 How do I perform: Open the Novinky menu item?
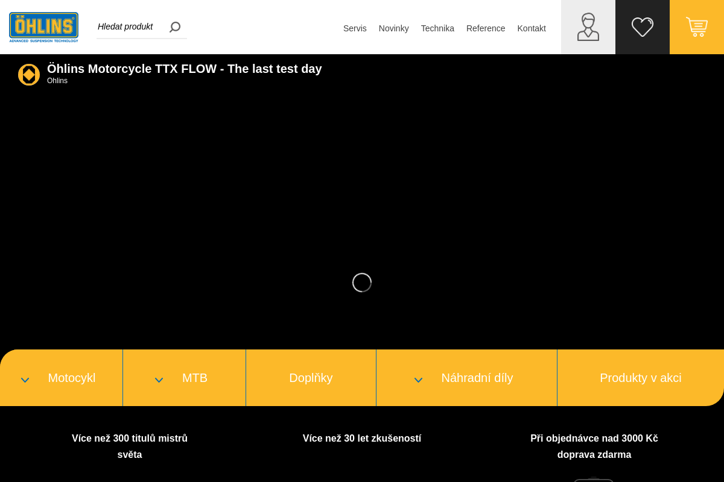pyautogui.click(x=394, y=28)
